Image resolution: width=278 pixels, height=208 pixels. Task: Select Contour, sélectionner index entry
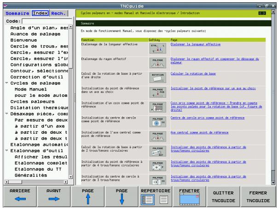coord(39,71)
